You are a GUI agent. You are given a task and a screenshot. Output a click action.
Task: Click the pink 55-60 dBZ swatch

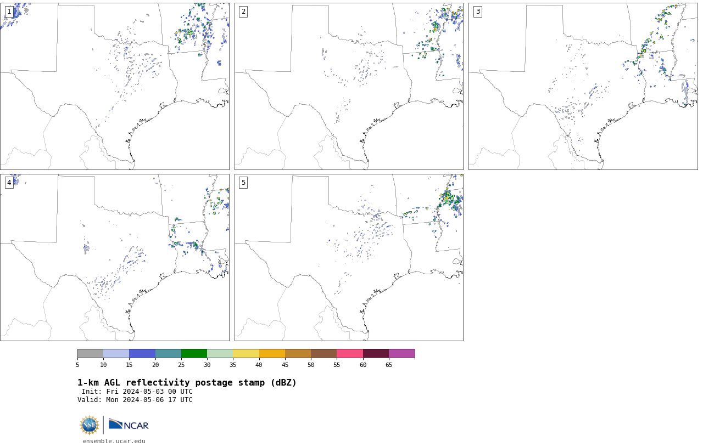click(x=350, y=353)
